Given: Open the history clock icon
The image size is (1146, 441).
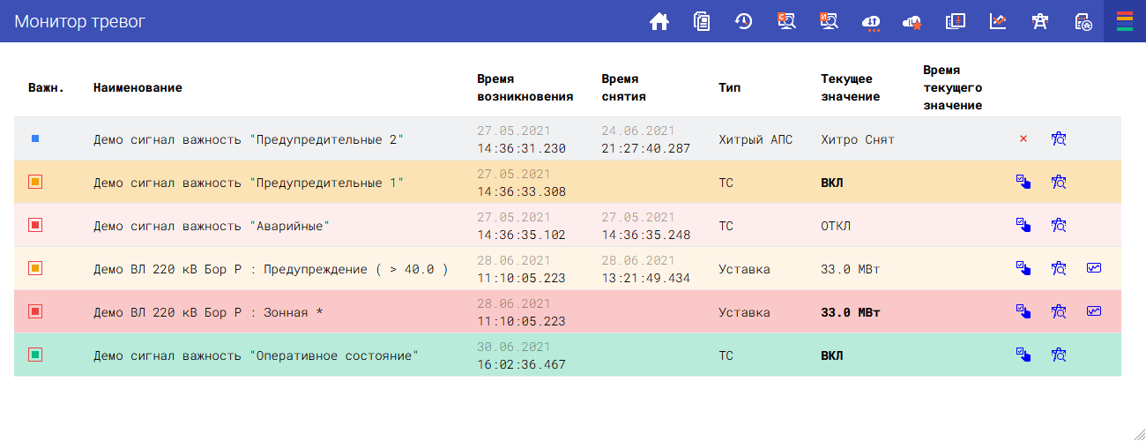Looking at the screenshot, I should click(743, 22).
